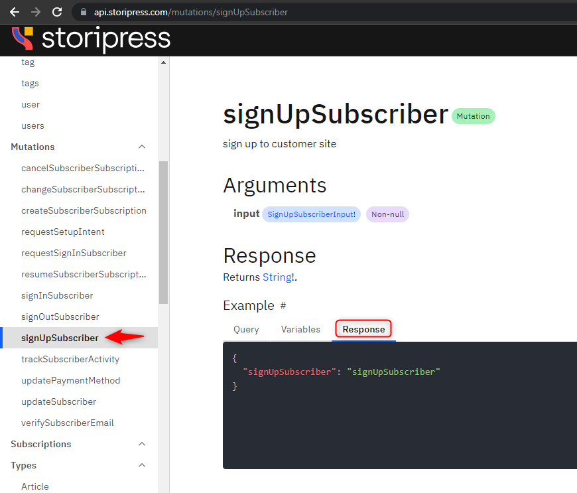
Task: Open the user query in sidebar
Action: pyautogui.click(x=31, y=105)
